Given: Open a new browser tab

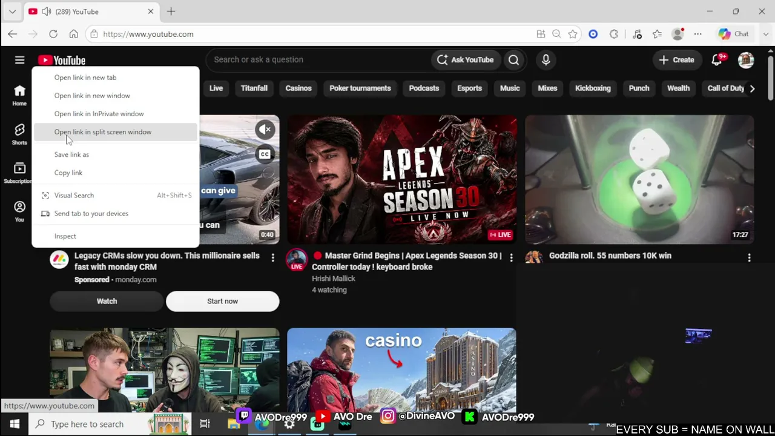Looking at the screenshot, I should tap(171, 12).
